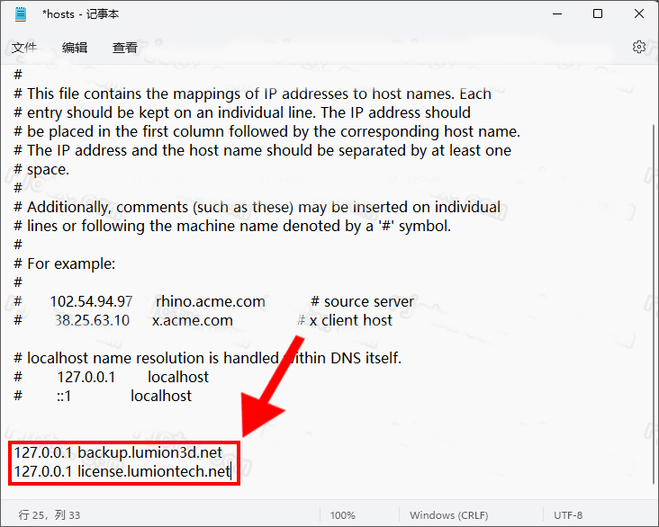This screenshot has height=527, width=659.
Task: Click the 'x.acme.com' host name
Action: [192, 320]
